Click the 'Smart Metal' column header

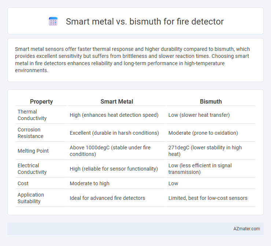[117, 101]
